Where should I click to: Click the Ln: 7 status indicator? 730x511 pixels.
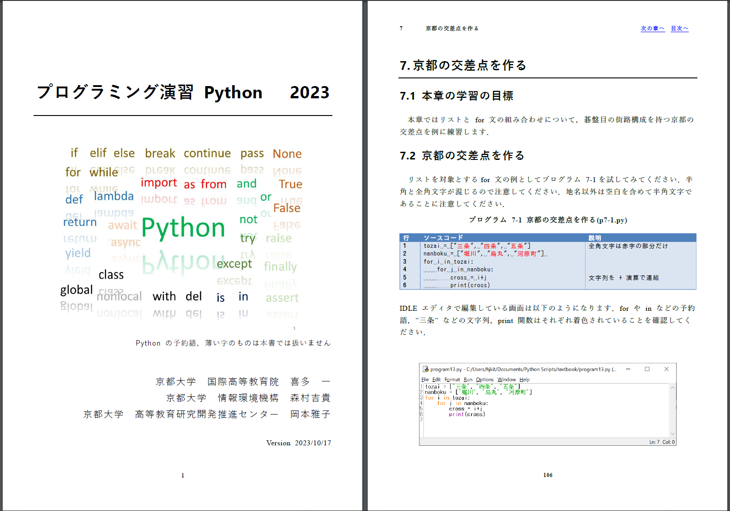[x=654, y=442]
